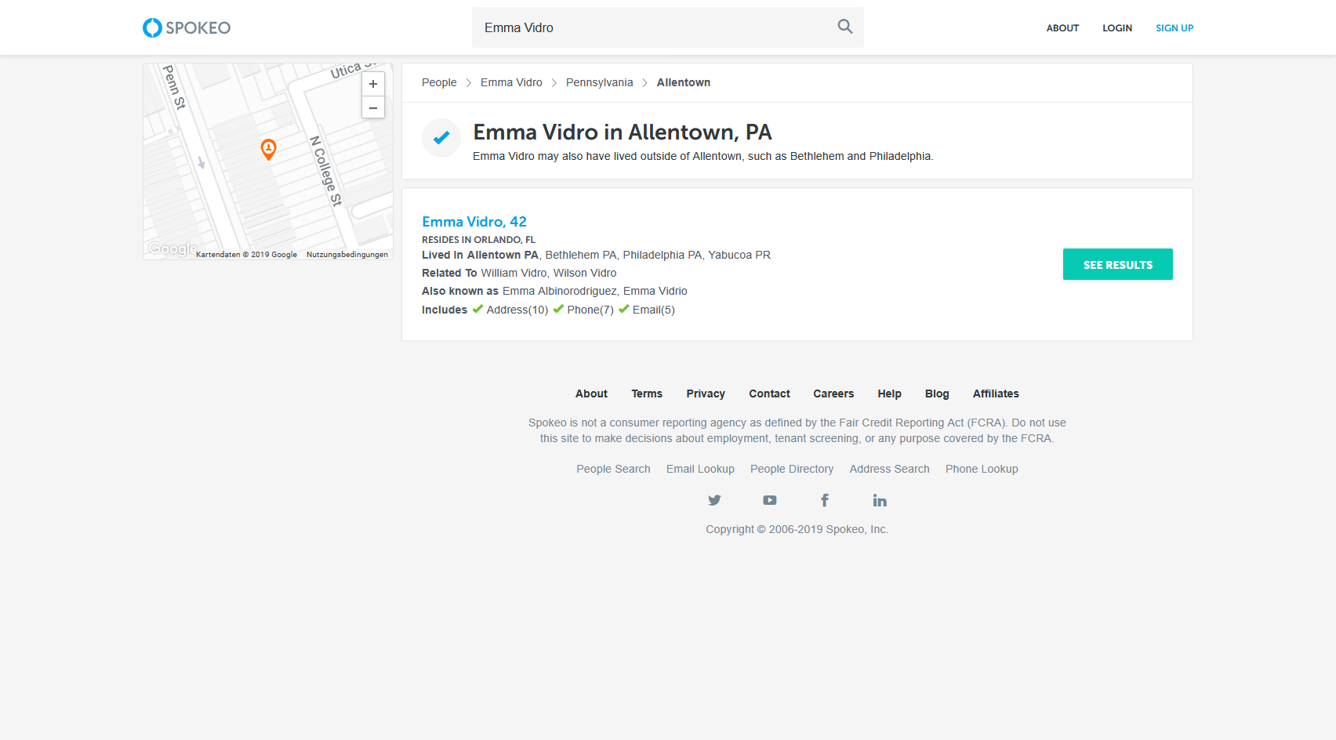Viewport: 1336px width, 740px height.
Task: Go to the Blog
Action: [x=937, y=394]
